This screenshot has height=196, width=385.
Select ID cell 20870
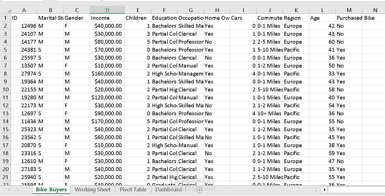(x=24, y=145)
